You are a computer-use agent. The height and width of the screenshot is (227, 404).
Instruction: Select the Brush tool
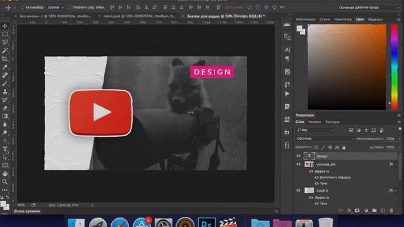(x=4, y=83)
